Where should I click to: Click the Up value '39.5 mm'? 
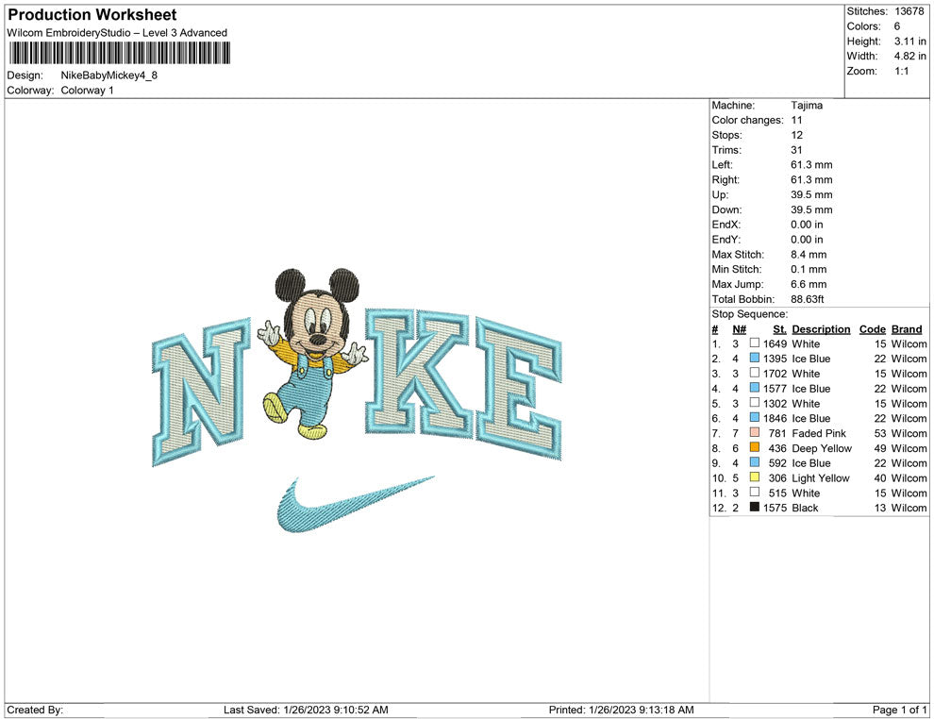(811, 194)
